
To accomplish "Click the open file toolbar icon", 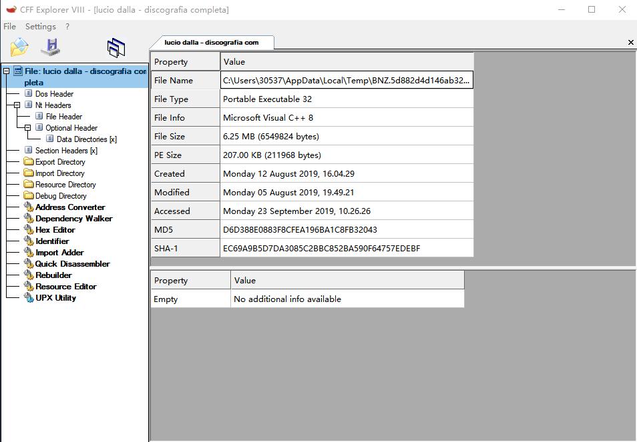I will coord(18,46).
